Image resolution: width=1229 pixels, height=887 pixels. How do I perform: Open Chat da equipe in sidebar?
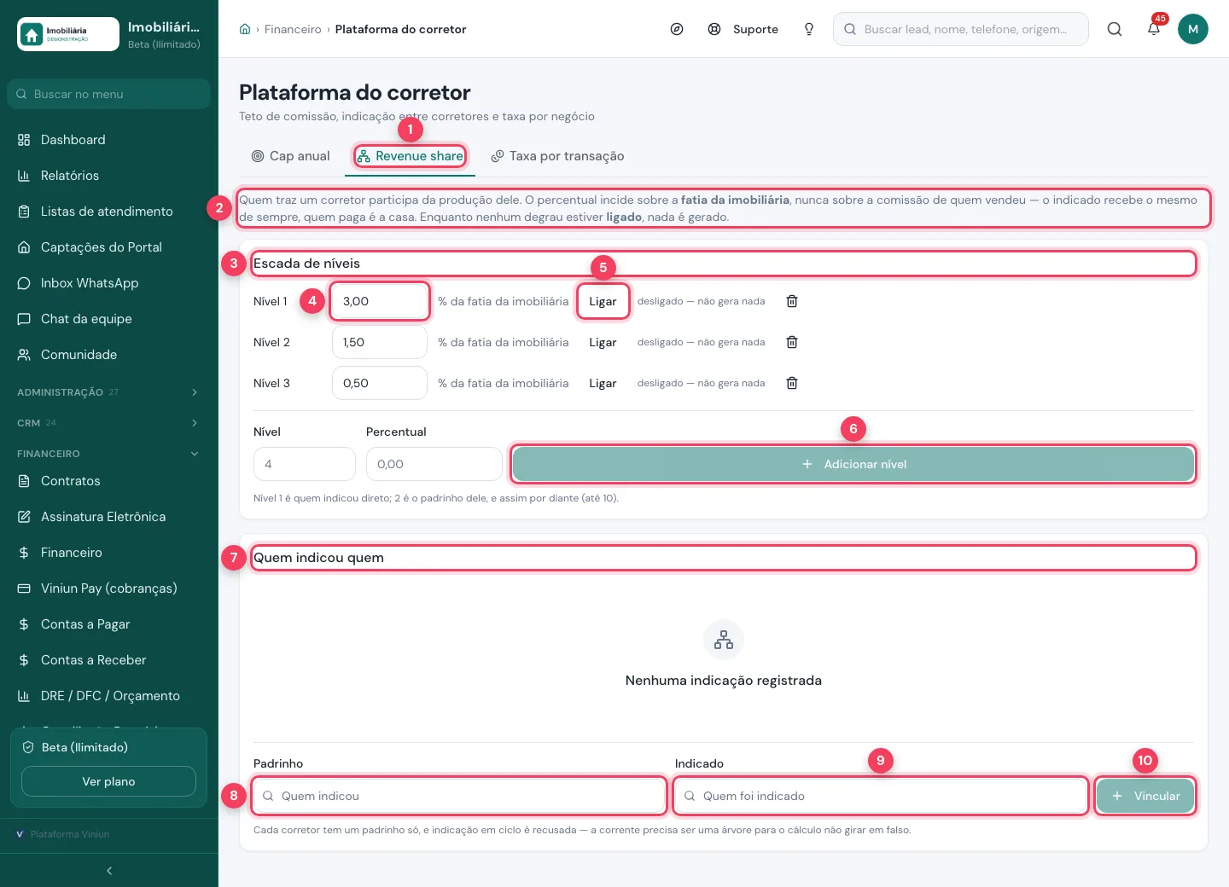[x=108, y=319]
